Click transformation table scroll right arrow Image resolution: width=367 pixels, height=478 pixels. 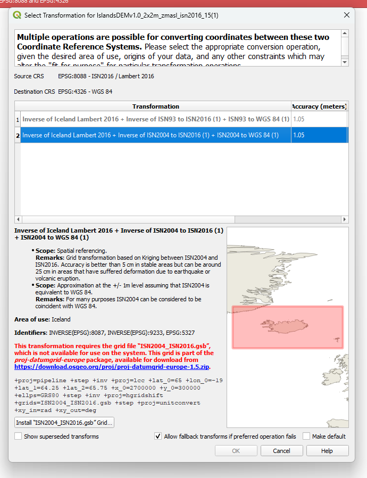coord(345,219)
